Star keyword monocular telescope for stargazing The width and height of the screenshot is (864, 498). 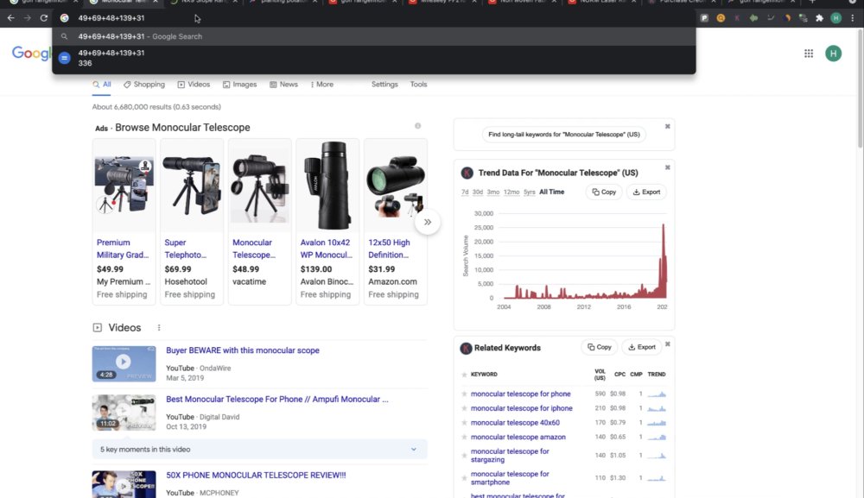point(464,456)
